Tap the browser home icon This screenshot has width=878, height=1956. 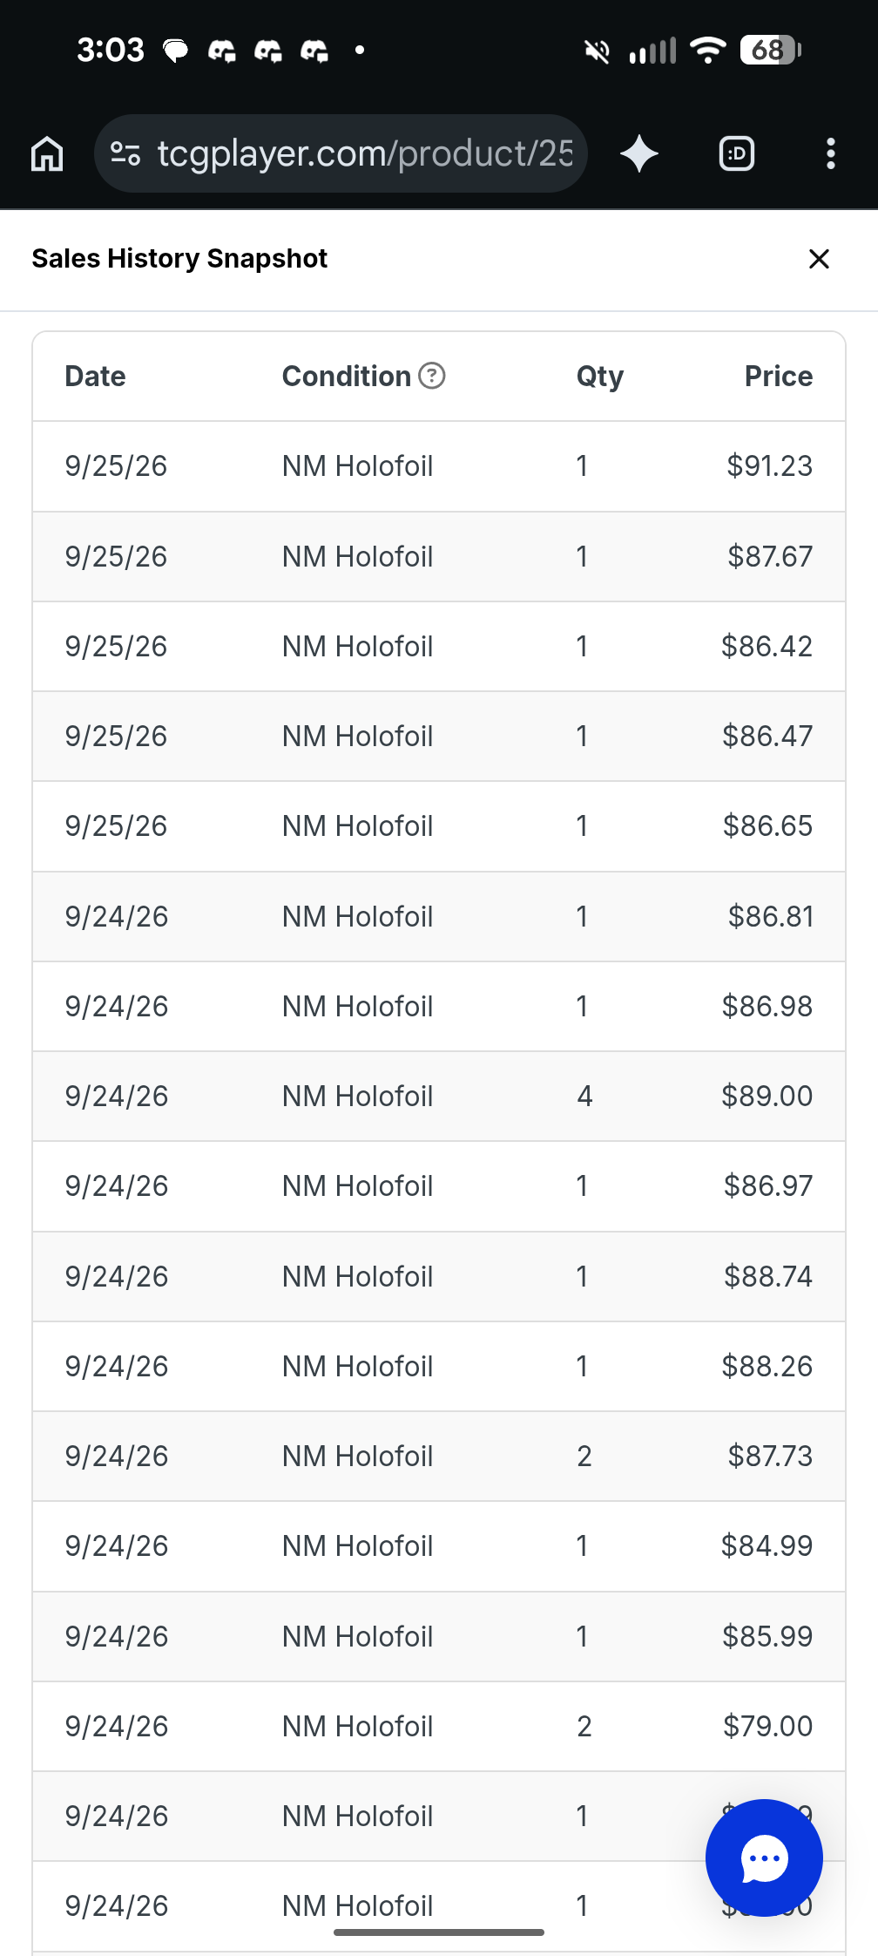point(47,154)
